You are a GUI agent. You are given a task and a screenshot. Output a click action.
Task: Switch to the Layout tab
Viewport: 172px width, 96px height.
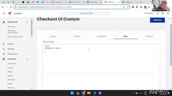pos(53,36)
